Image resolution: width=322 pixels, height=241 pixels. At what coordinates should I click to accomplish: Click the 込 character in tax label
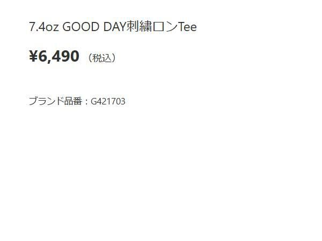[107, 58]
